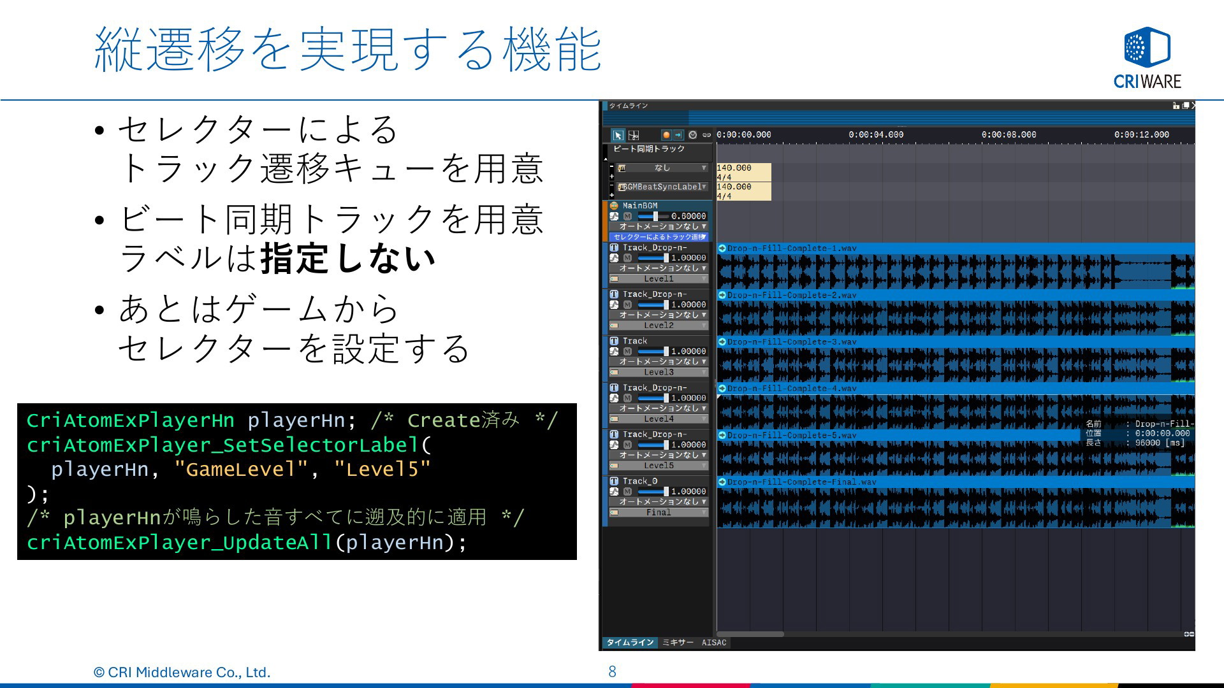Adjust the Level3 track volume slider
Viewport: 1224px width, 688px height.
pyautogui.click(x=653, y=352)
